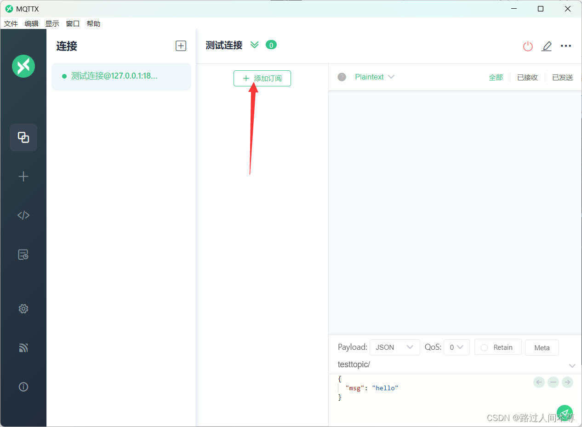582x427 pixels.
Task: Filter to received messages with 已接收
Action: click(527, 77)
